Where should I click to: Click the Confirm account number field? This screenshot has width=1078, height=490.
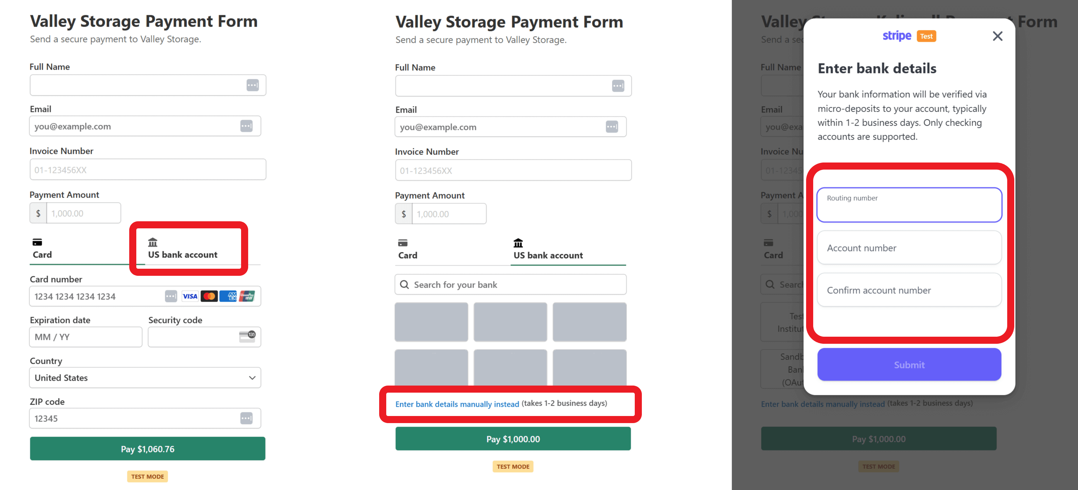(909, 290)
